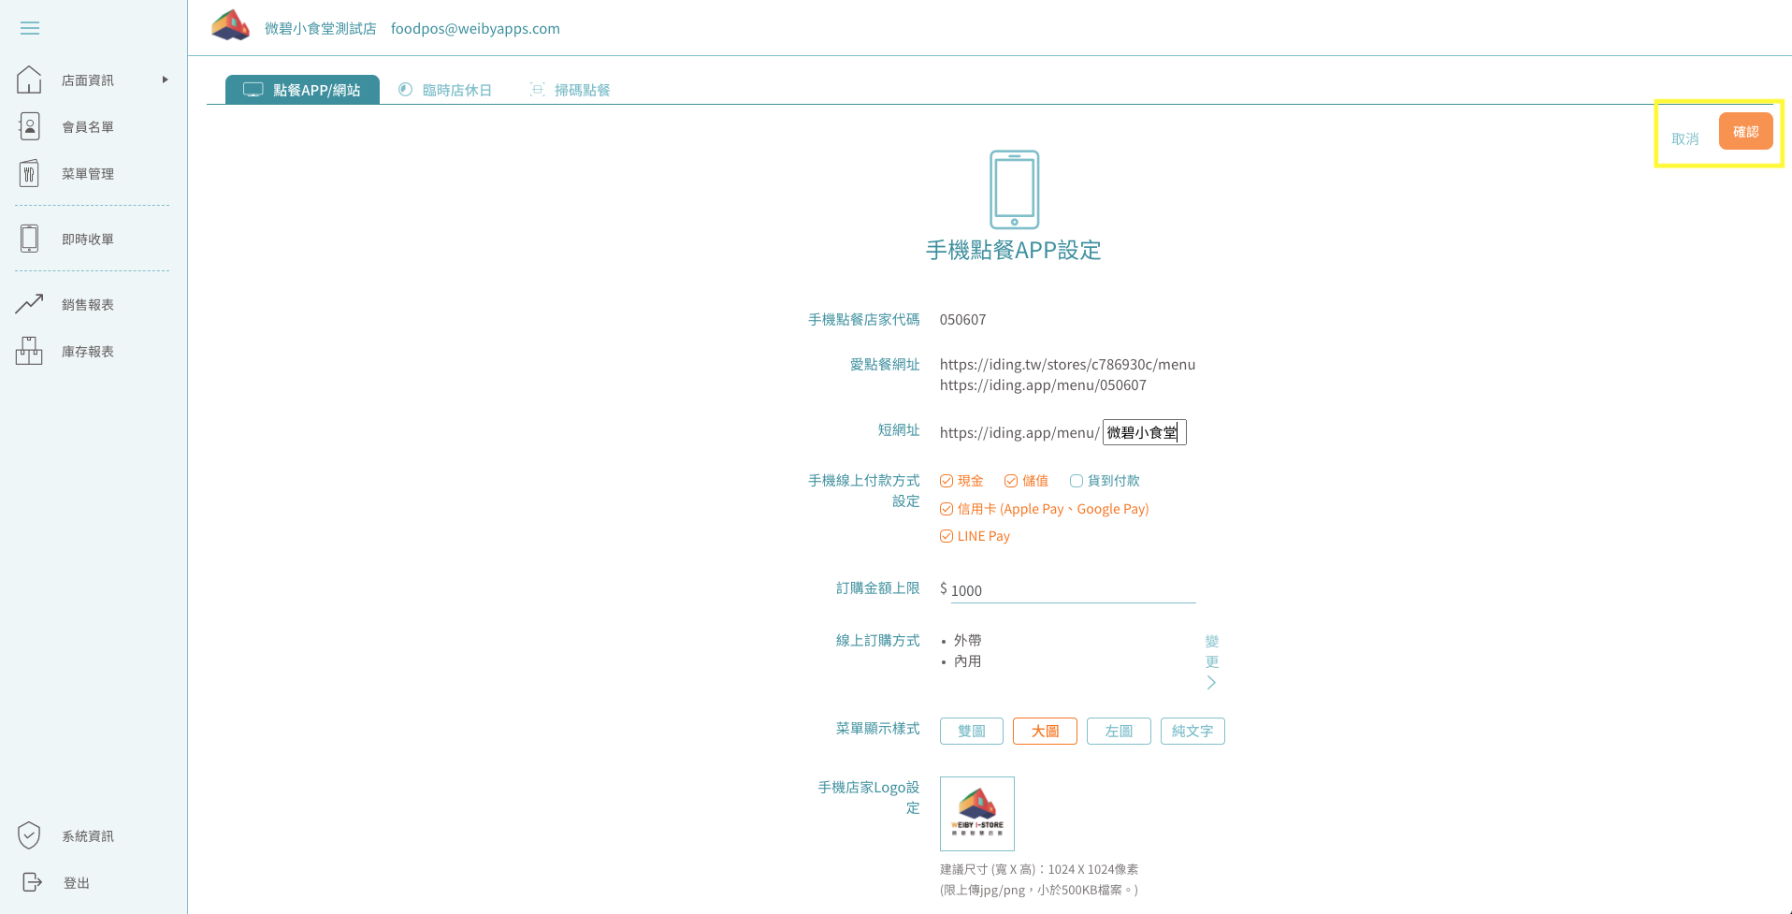
Task: Select the 純文字 menu display style
Action: pos(1192,731)
